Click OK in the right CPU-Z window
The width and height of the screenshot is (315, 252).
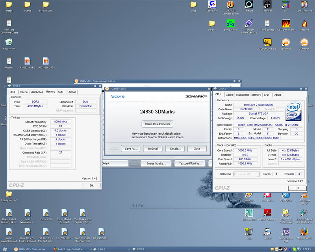(297, 188)
